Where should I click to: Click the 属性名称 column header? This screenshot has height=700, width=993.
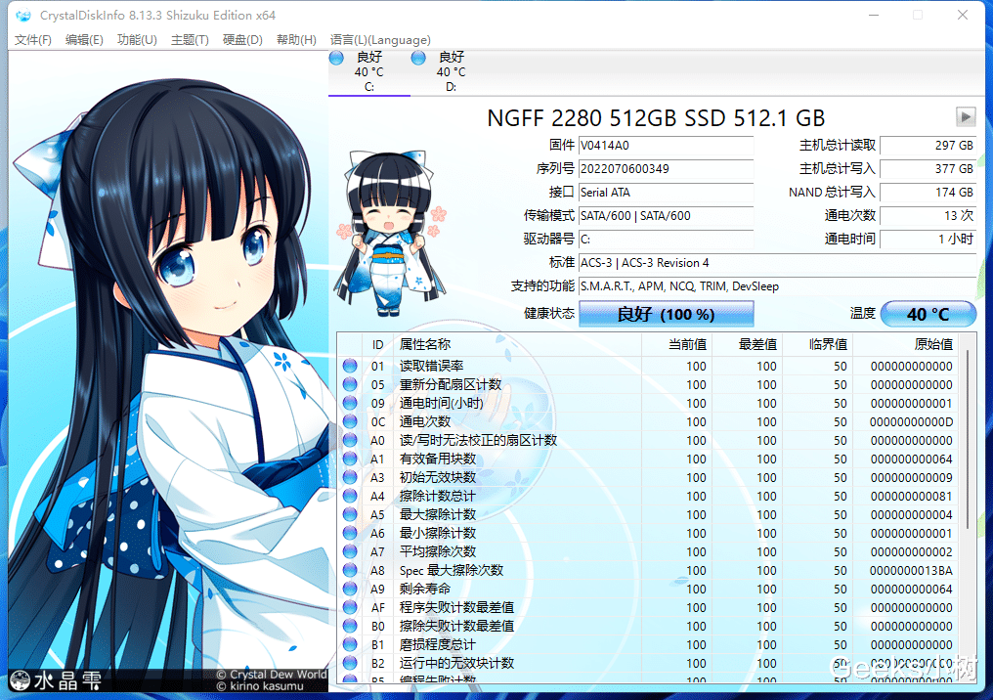(517, 344)
